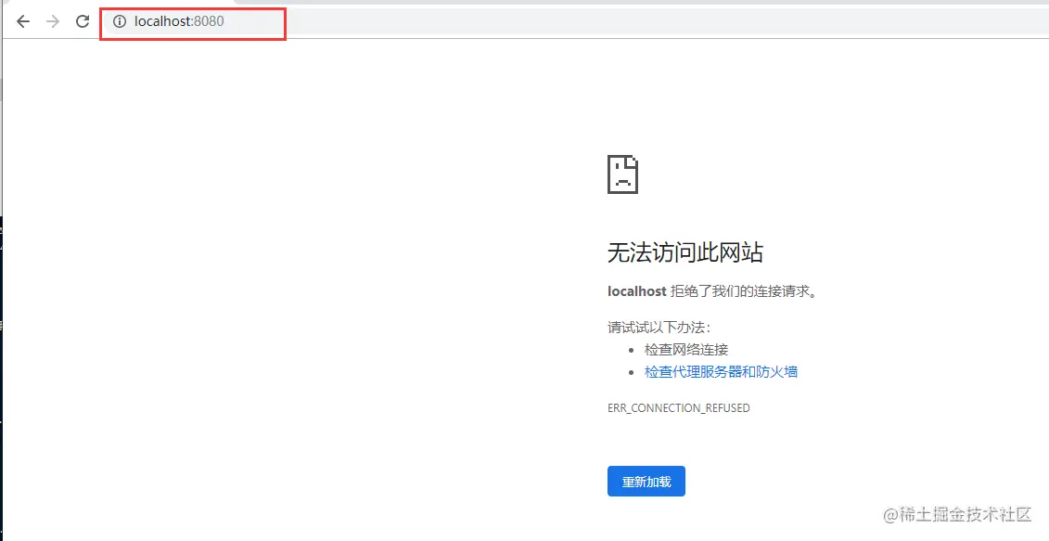Image resolution: width=1049 pixels, height=541 pixels.
Task: Click the blue 重新加载 button
Action: [646, 482]
